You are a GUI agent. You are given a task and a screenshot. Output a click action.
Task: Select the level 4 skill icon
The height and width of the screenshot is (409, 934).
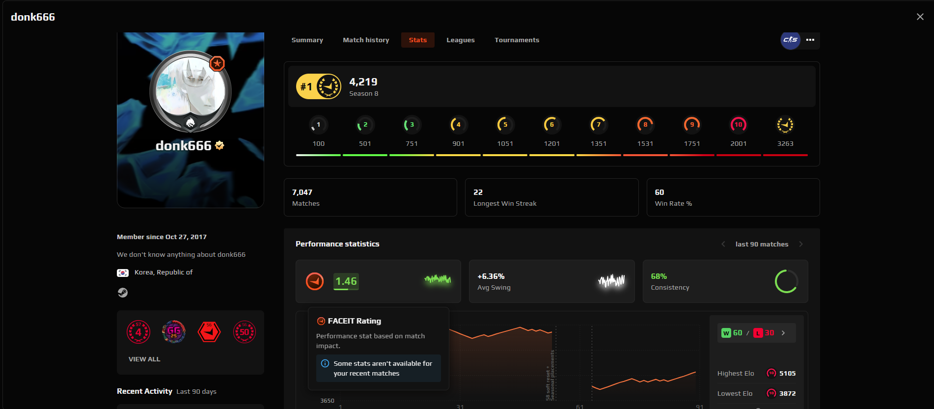point(458,125)
